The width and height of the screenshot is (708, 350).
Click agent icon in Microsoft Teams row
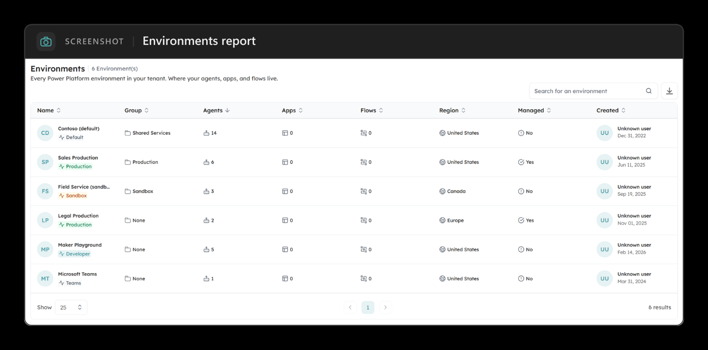pos(206,278)
